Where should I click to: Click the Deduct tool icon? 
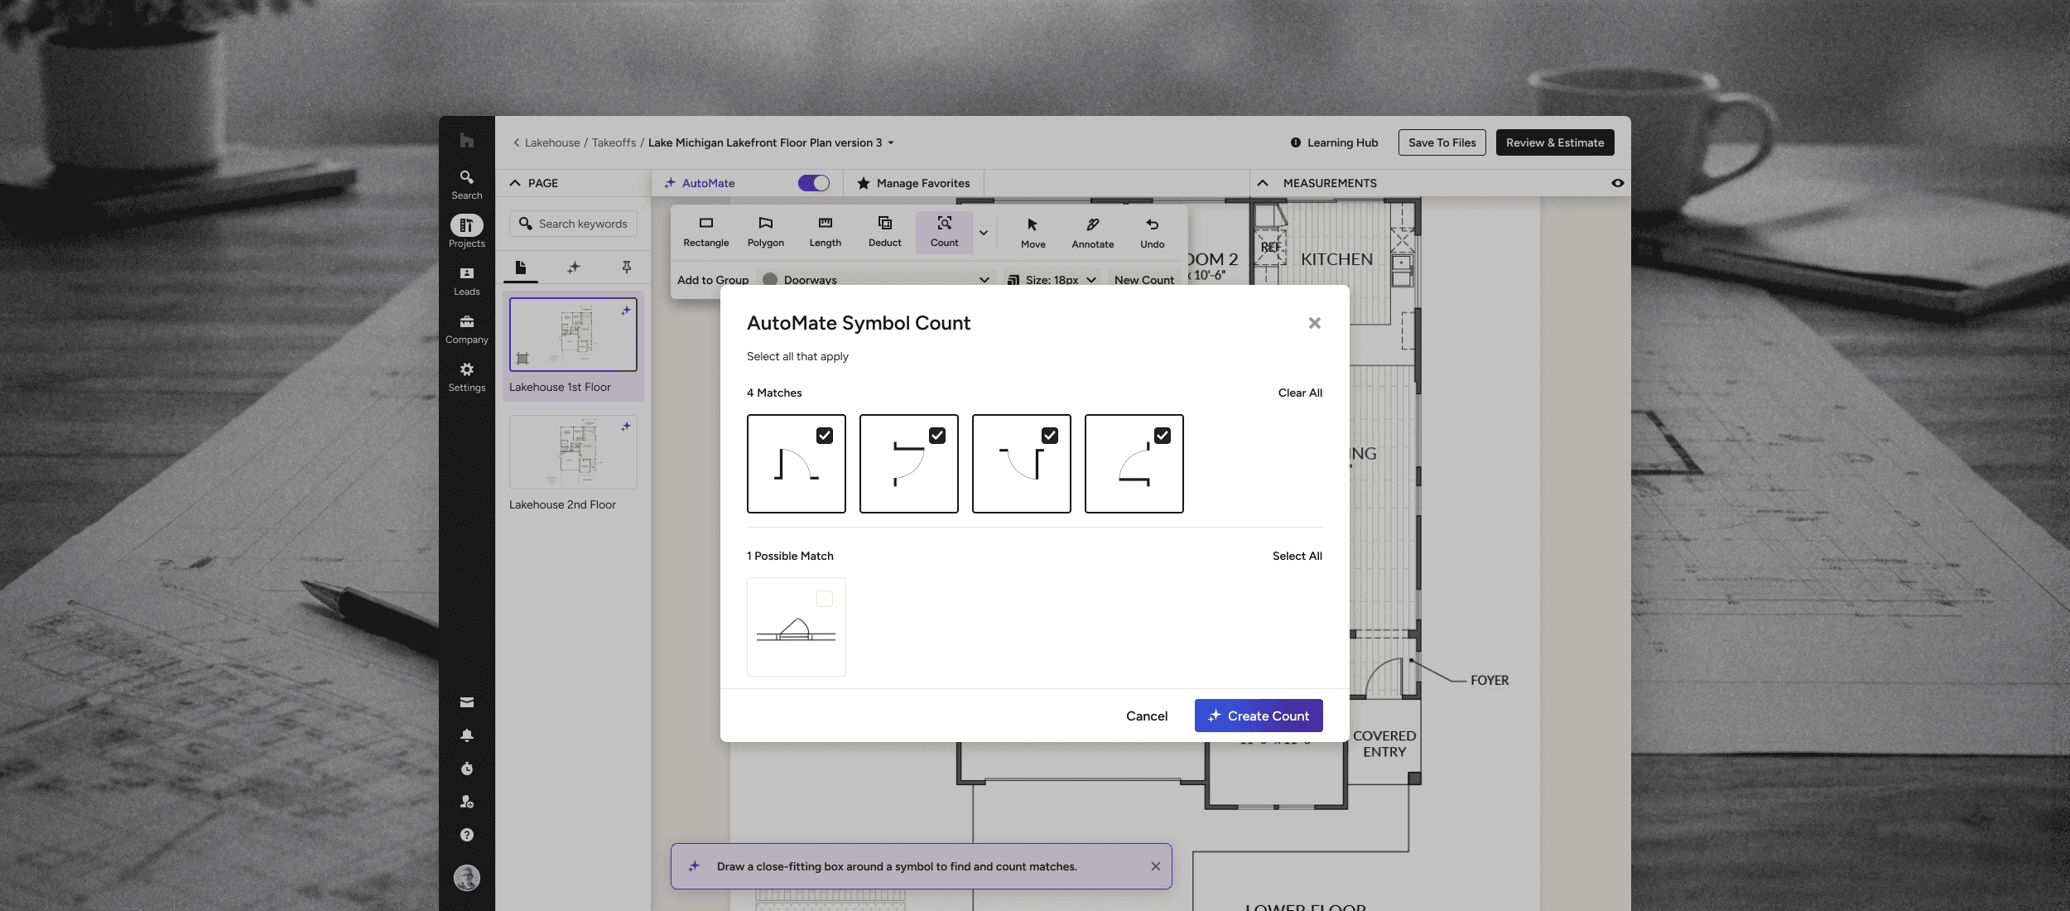[x=884, y=224]
